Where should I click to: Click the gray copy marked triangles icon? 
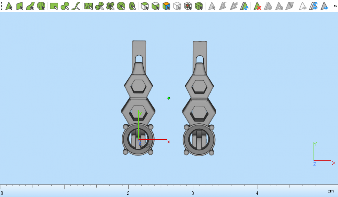point(279,6)
